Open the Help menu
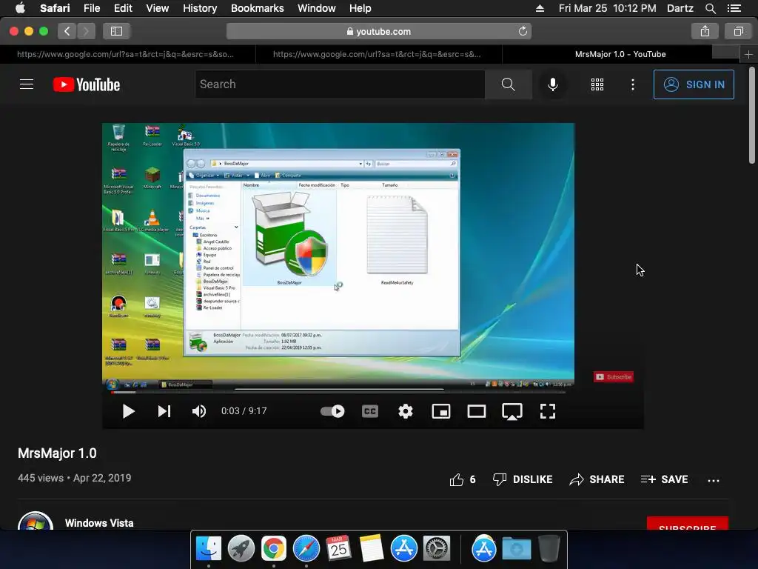The width and height of the screenshot is (758, 569). pyautogui.click(x=360, y=8)
